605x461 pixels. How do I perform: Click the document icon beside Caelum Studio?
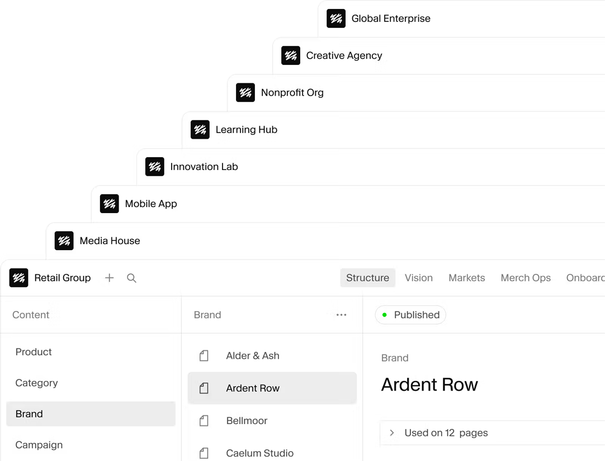204,453
